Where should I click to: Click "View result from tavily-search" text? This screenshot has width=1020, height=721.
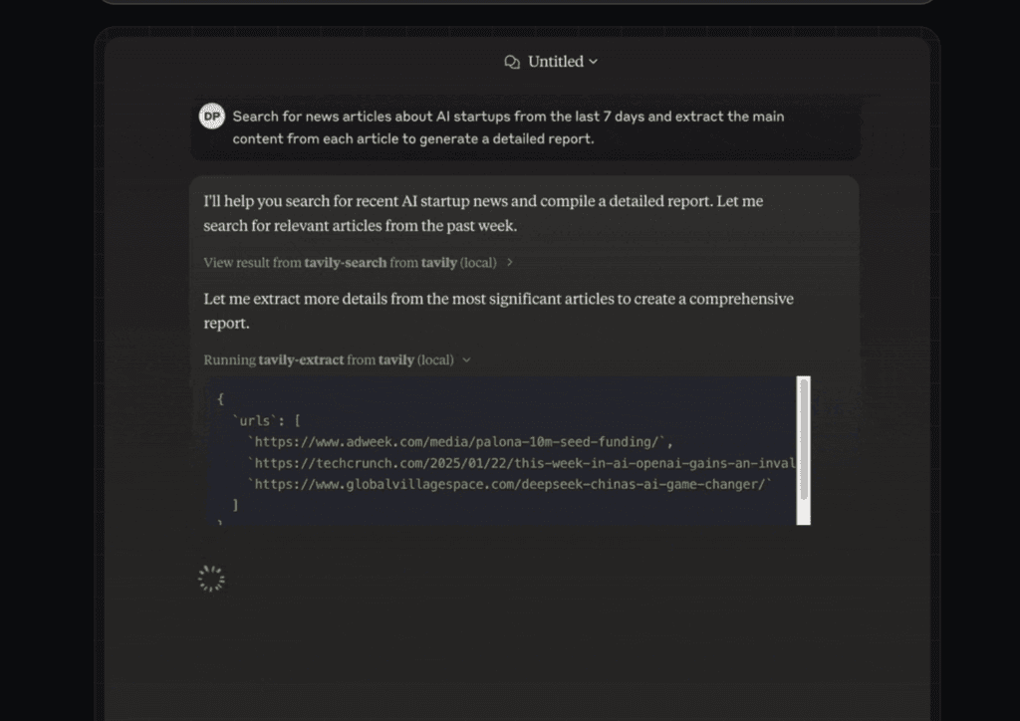tap(295, 263)
